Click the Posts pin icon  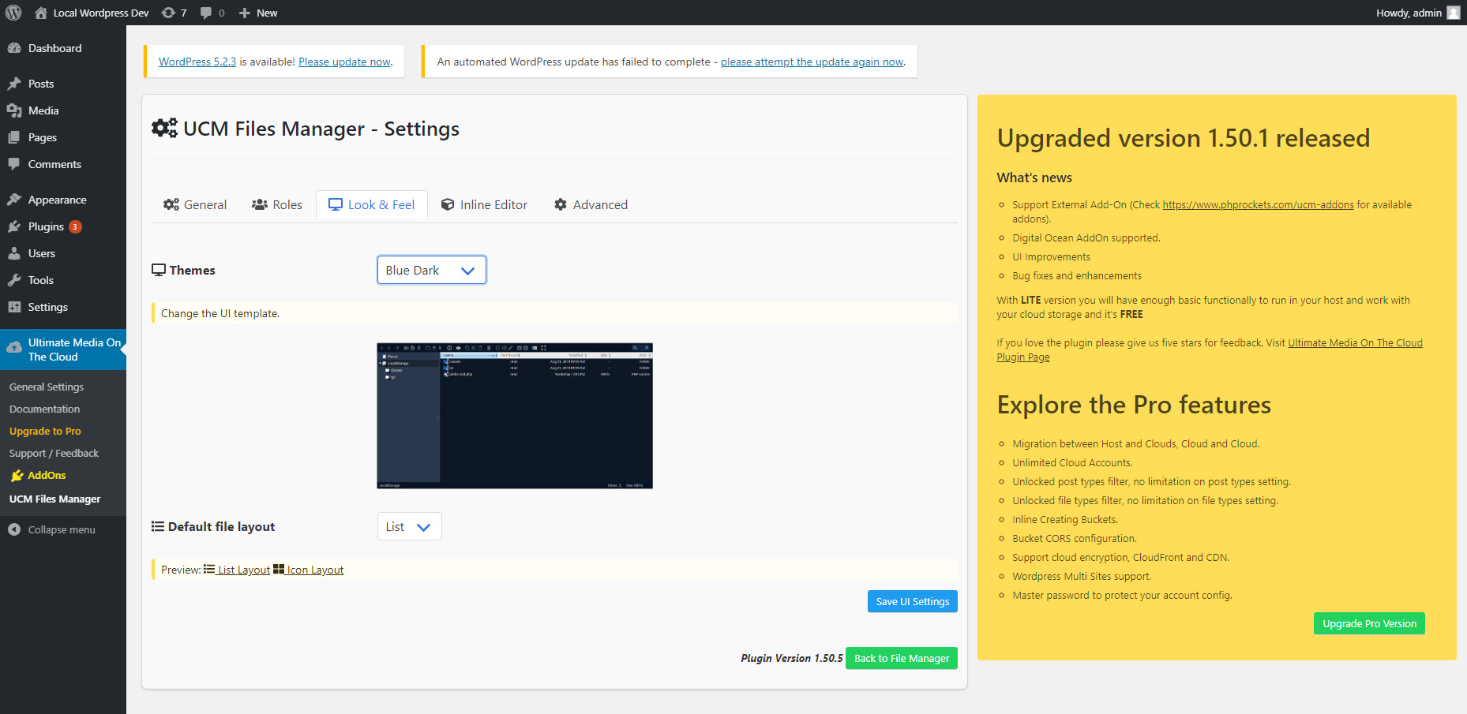tap(14, 84)
